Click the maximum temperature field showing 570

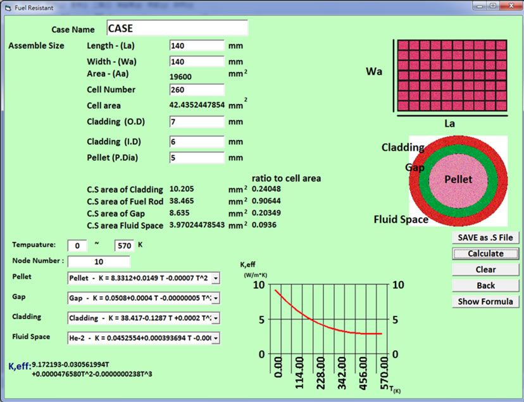click(x=123, y=246)
